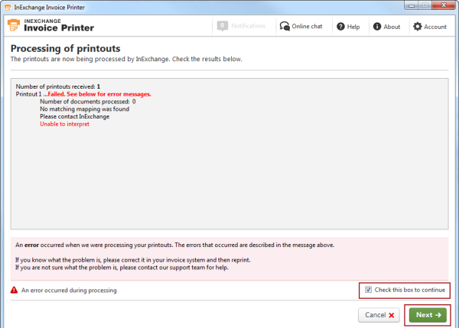Click the InExchange Invoice Printer logo icon

click(14, 25)
